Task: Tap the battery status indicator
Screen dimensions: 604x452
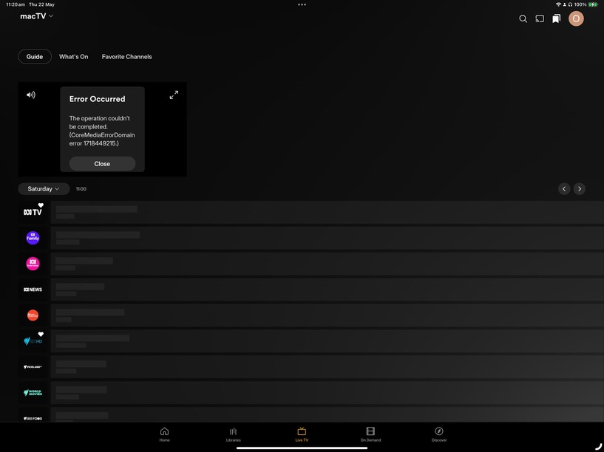Action: pos(593,4)
